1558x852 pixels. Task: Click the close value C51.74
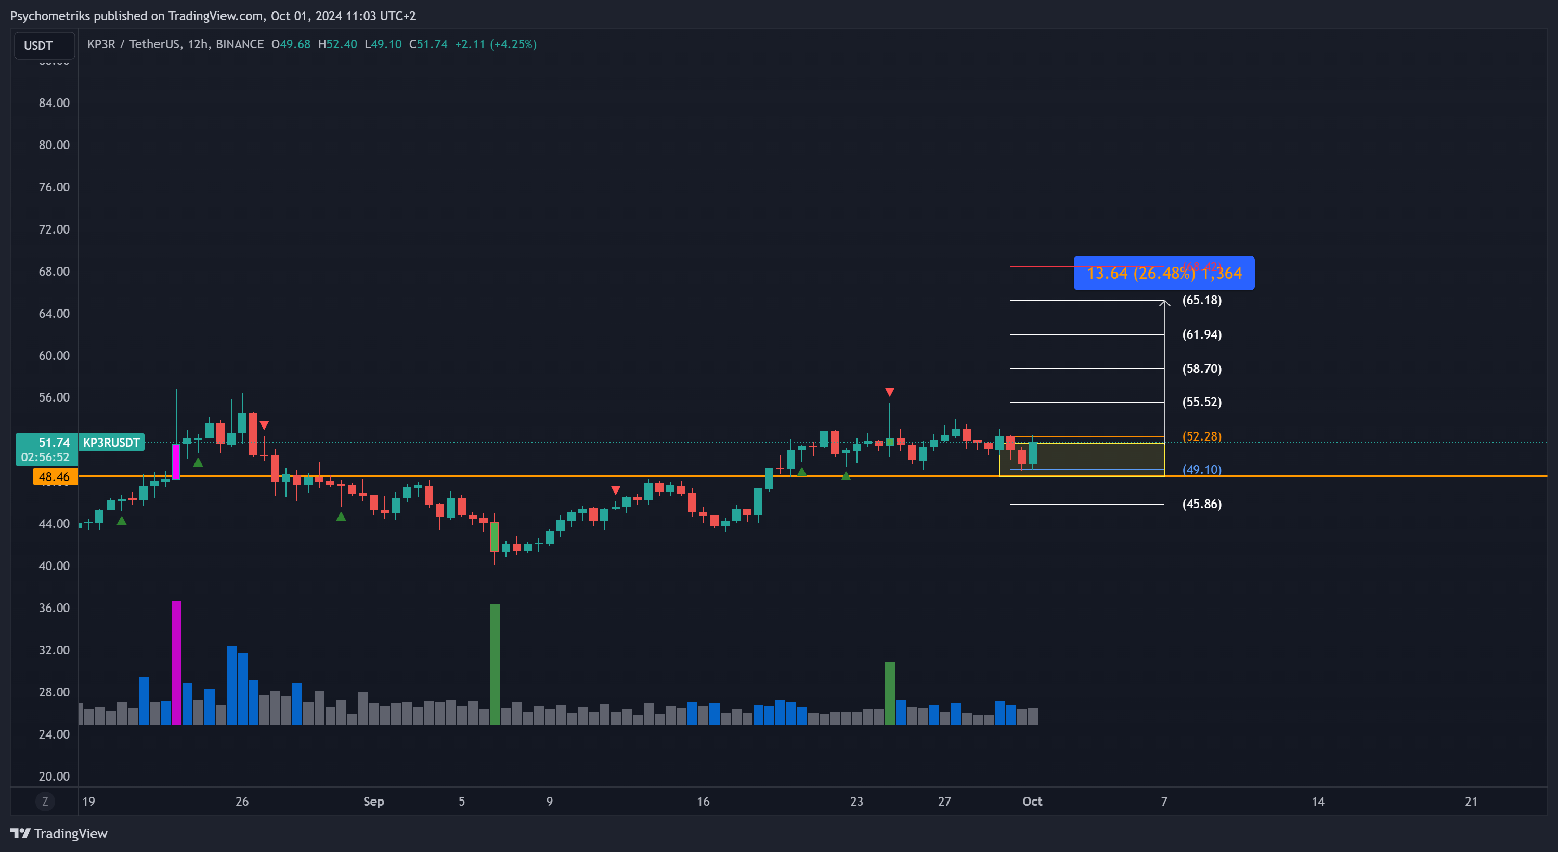click(428, 44)
